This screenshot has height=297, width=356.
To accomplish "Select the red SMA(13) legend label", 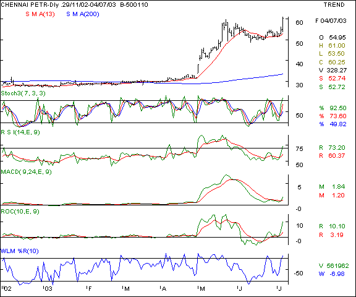I will (x=40, y=14).
